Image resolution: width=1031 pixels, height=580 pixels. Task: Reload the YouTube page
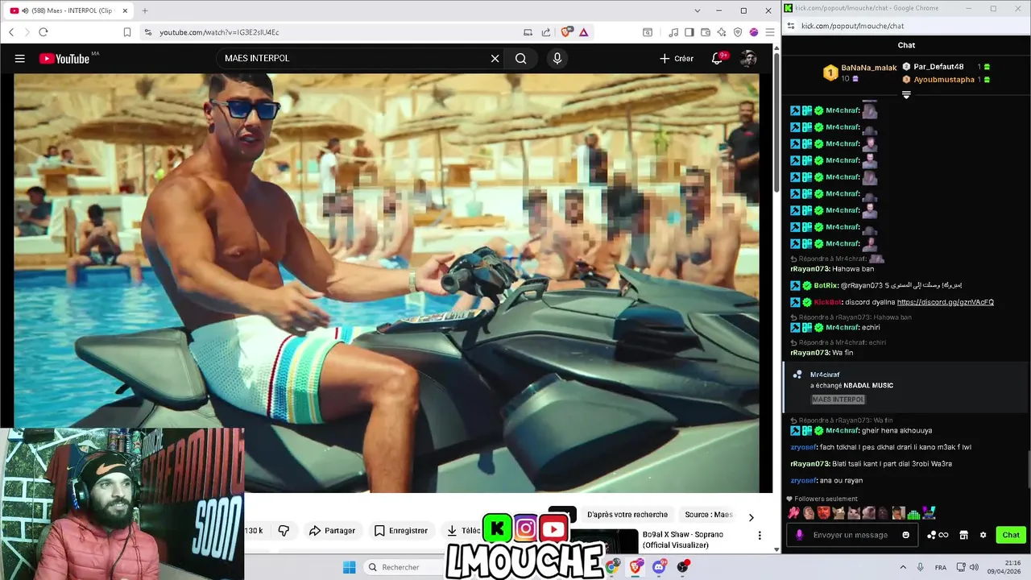click(x=43, y=32)
